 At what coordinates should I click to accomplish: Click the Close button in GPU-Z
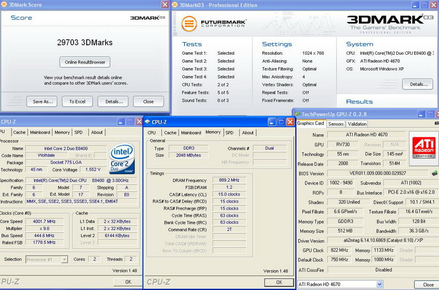[x=427, y=285]
